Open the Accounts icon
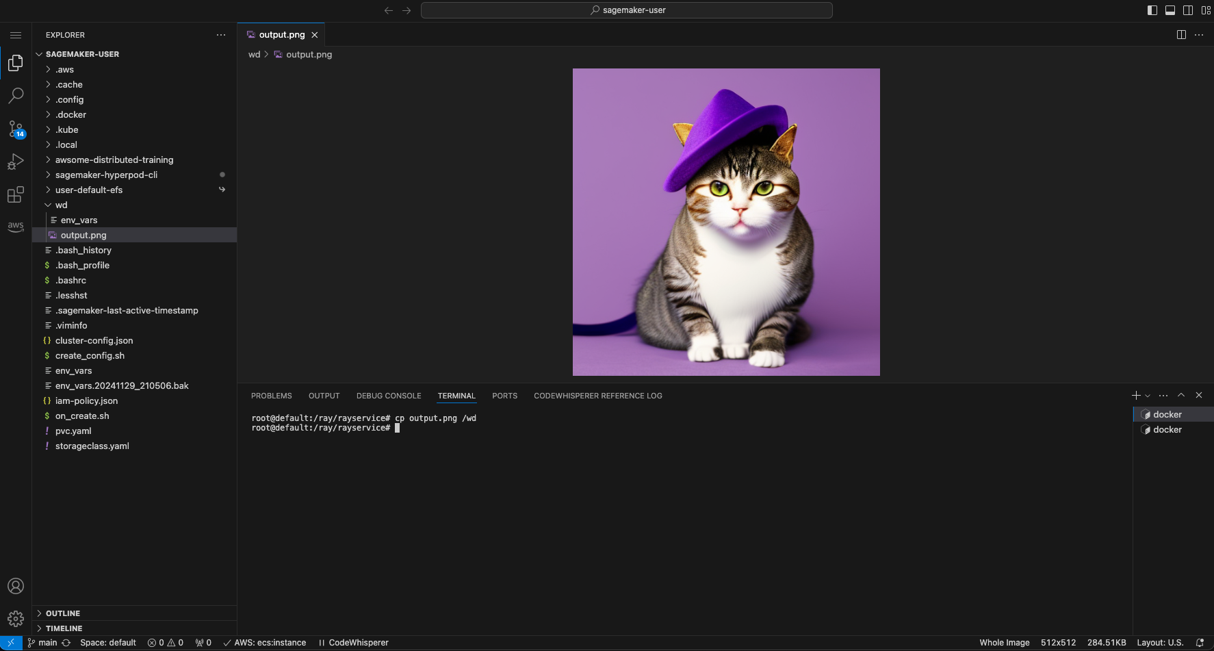Viewport: 1214px width, 651px height. pos(16,586)
